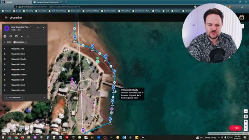Click the layout panel icon in plan toolbar
Viewport: 249px width, 140px height.
(x=16, y=36)
